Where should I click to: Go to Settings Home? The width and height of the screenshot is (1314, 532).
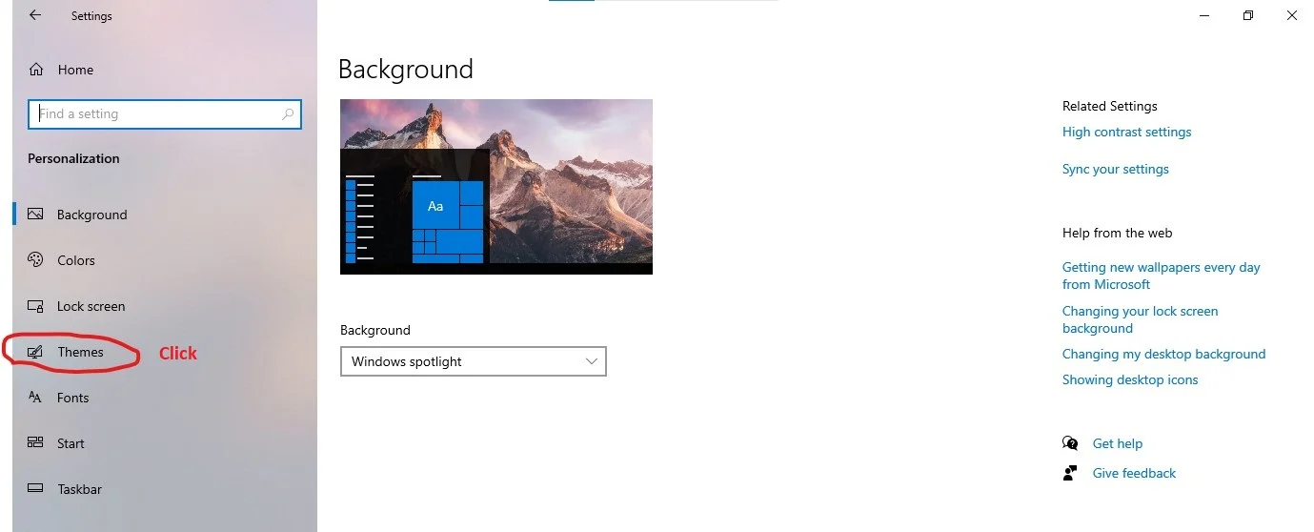tap(165, 70)
